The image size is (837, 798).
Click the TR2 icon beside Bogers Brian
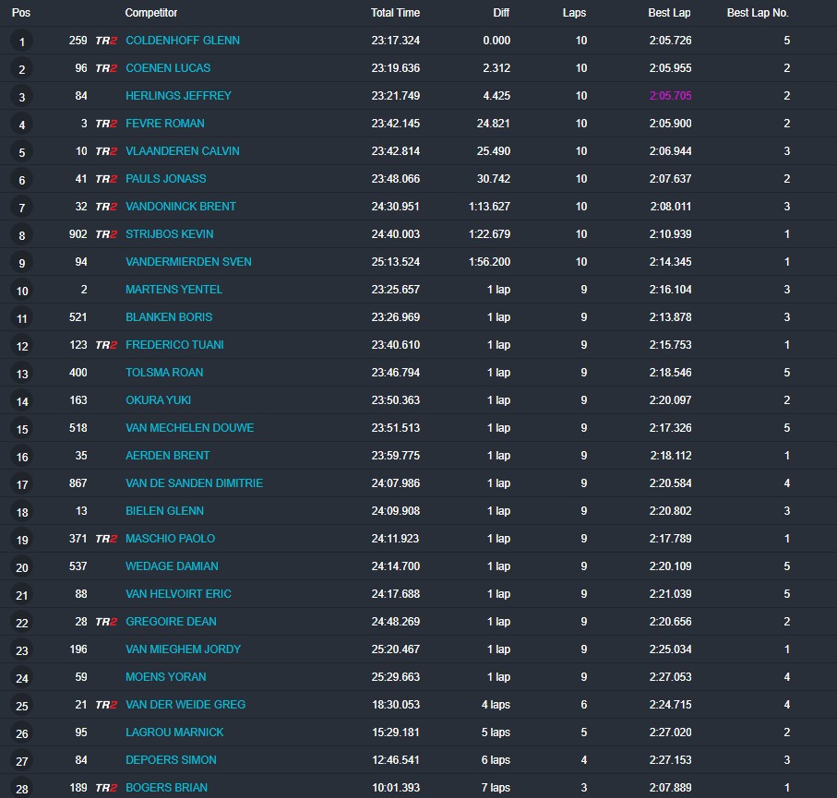pyautogui.click(x=106, y=788)
